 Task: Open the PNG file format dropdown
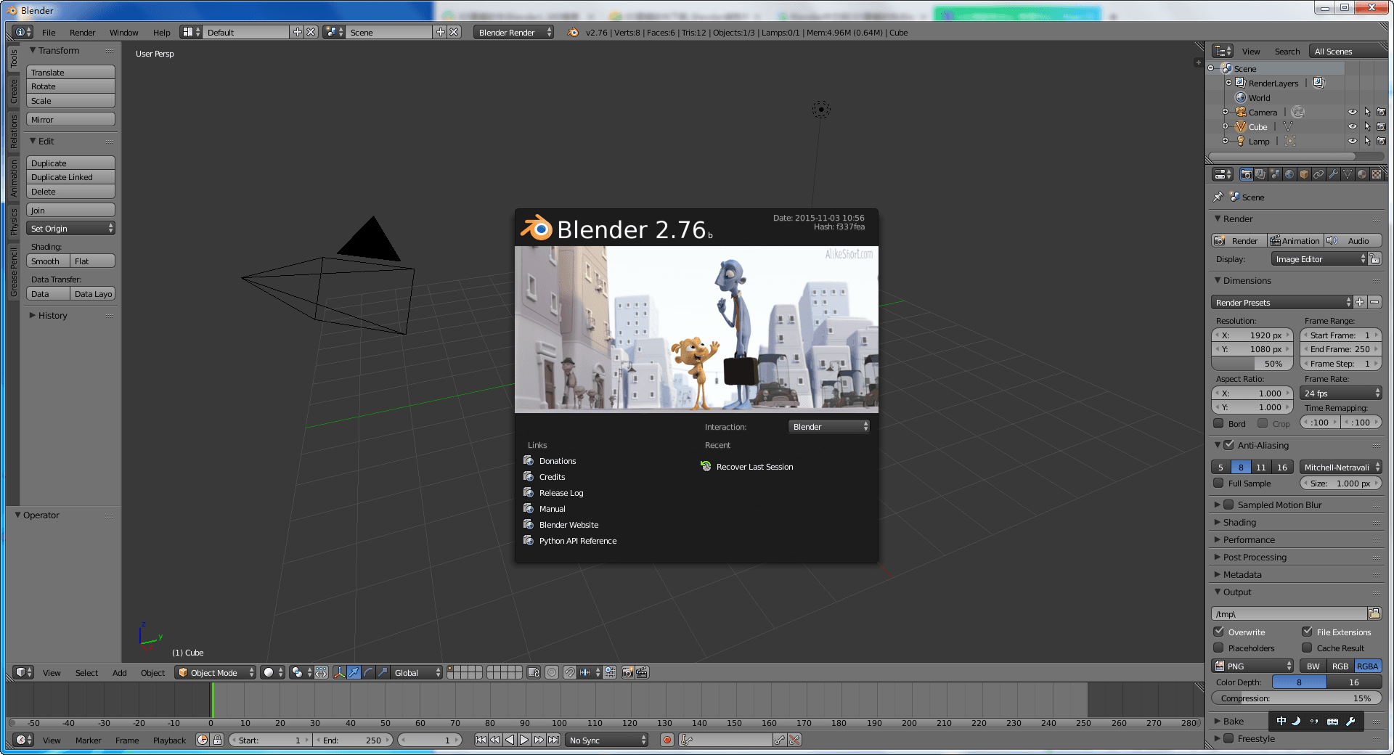pyautogui.click(x=1252, y=666)
